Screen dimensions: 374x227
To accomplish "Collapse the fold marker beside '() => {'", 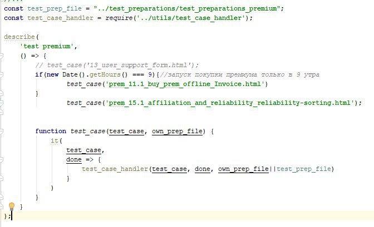I will 1,56.
